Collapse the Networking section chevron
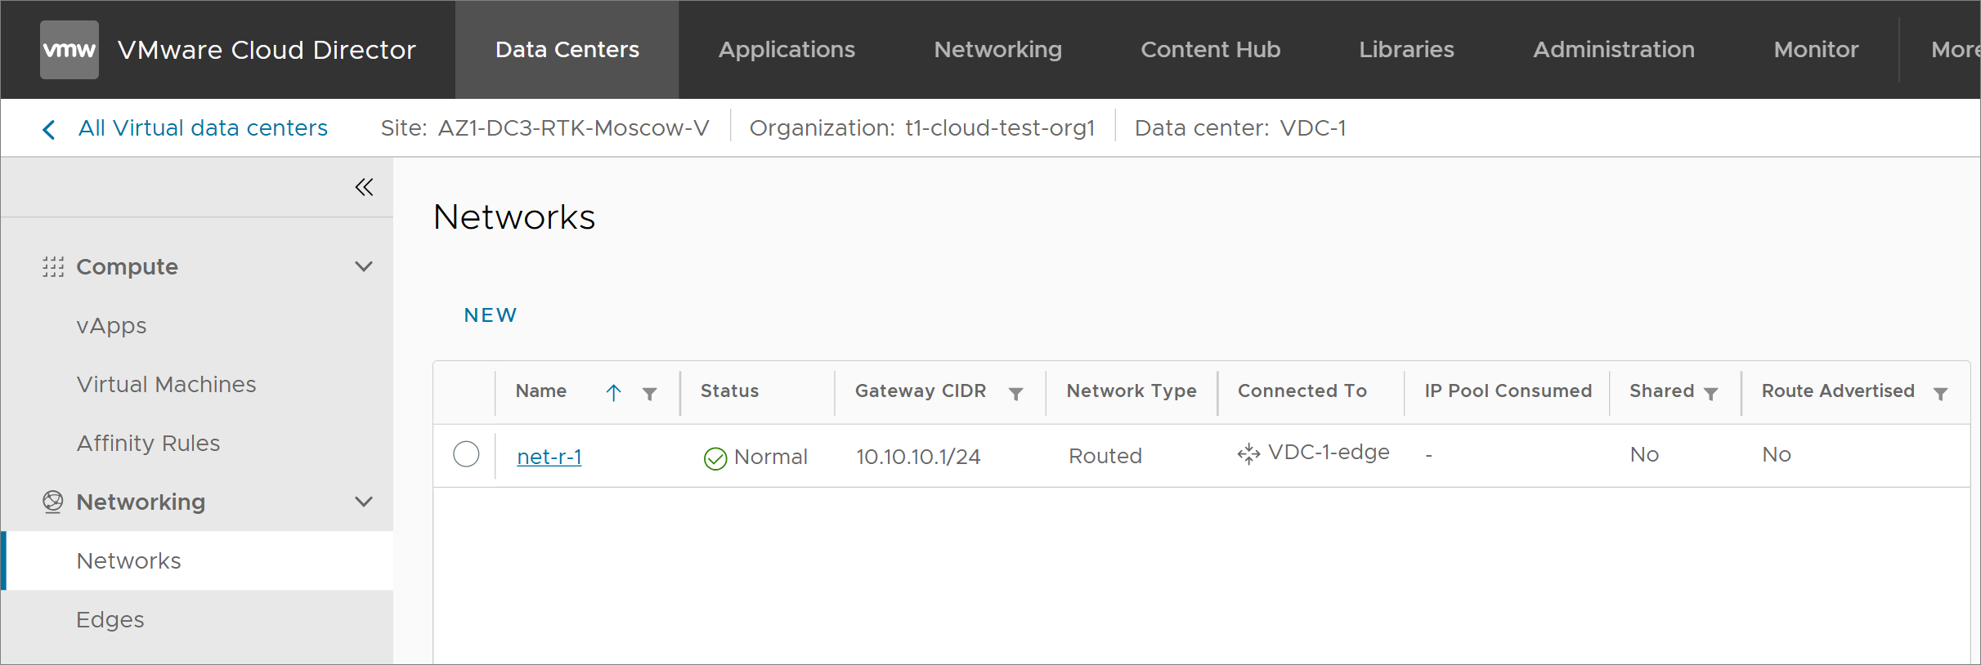The image size is (1981, 665). 364,502
